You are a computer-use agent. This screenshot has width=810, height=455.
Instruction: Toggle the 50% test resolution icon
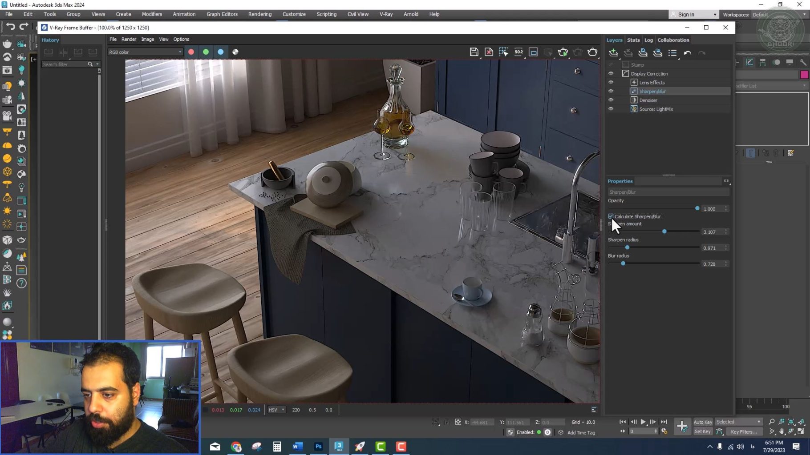pyautogui.click(x=519, y=52)
